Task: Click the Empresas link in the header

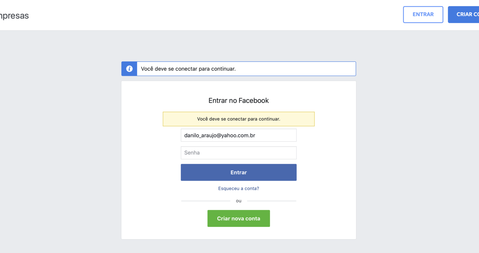Action: (14, 16)
